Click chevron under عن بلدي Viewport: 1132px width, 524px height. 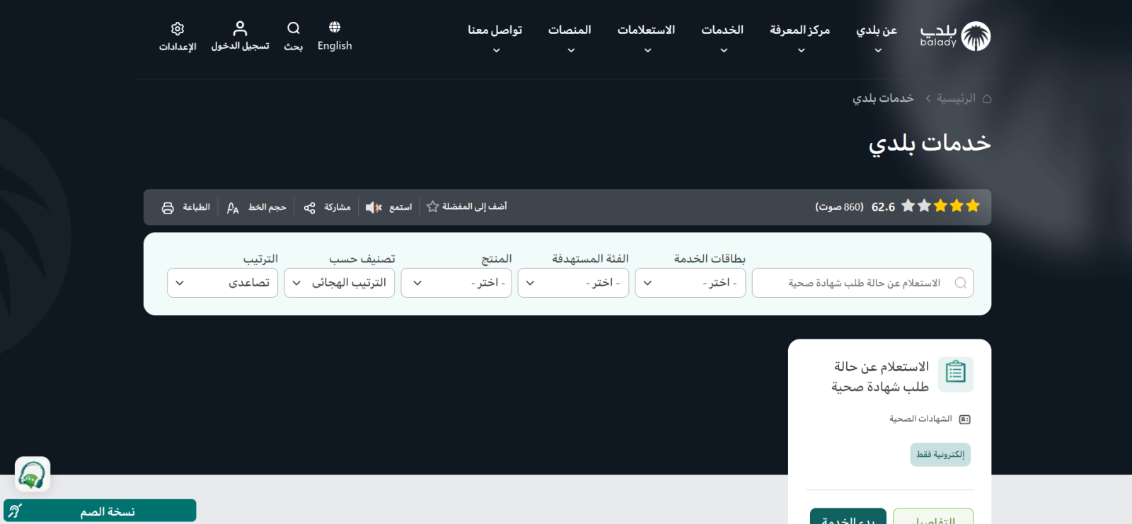(878, 50)
